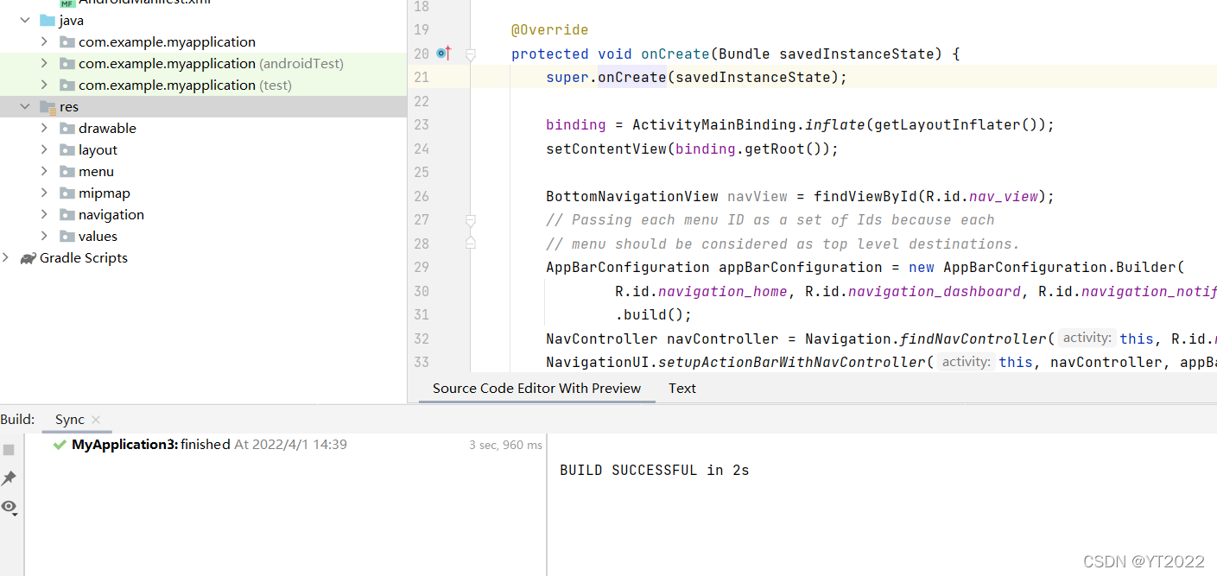Click 'findNavController' on line 32
The width and height of the screenshot is (1217, 576).
click(x=973, y=339)
